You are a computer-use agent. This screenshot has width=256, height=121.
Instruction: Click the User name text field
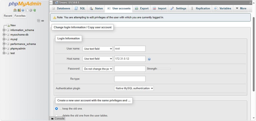(130, 49)
